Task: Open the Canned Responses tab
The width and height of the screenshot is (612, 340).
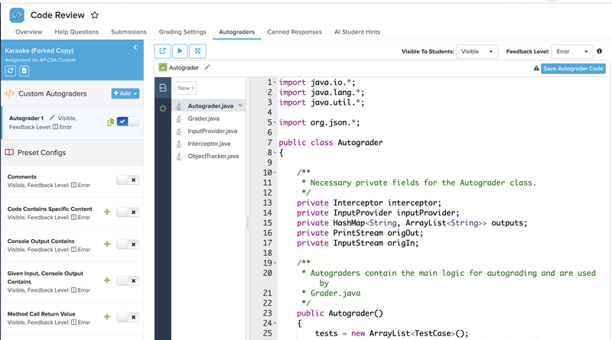Action: [295, 32]
